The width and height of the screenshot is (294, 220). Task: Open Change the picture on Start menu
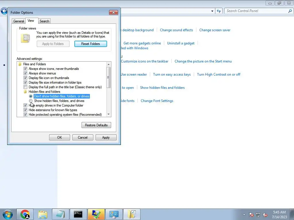203,61
